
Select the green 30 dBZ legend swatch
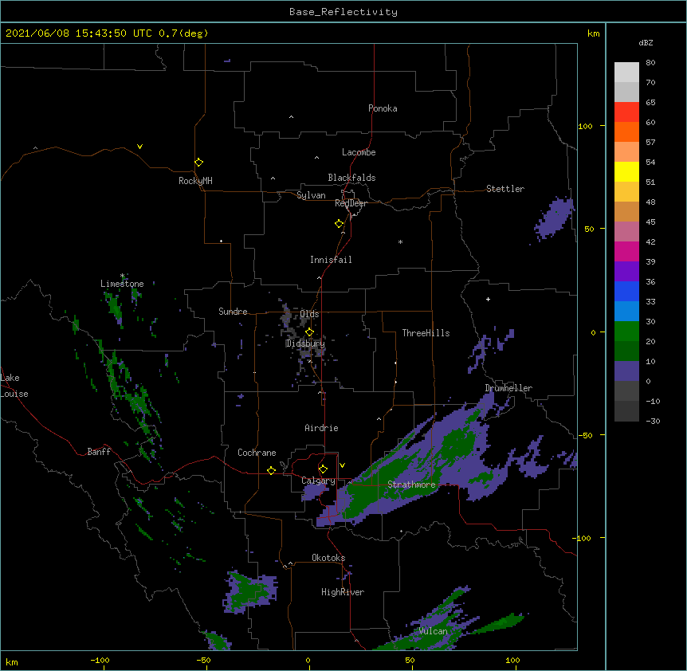pos(626,332)
